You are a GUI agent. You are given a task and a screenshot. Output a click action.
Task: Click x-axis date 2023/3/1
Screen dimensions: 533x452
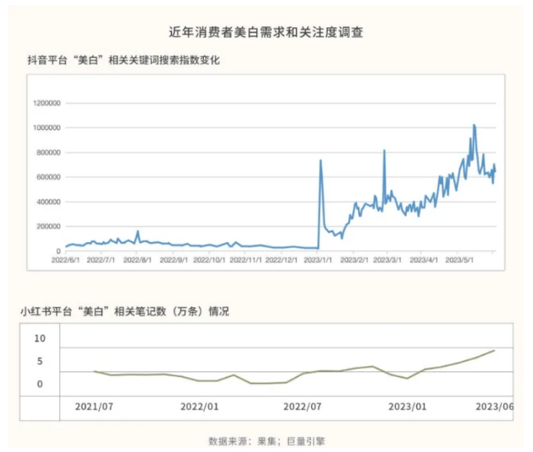388,260
